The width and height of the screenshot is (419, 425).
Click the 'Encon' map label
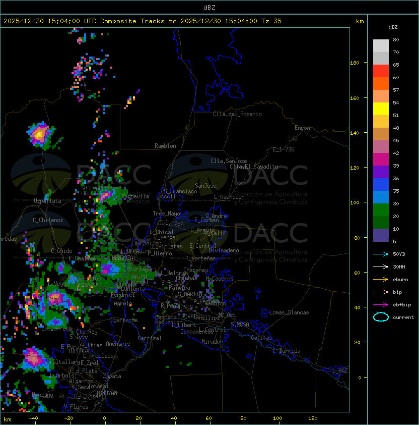click(302, 128)
